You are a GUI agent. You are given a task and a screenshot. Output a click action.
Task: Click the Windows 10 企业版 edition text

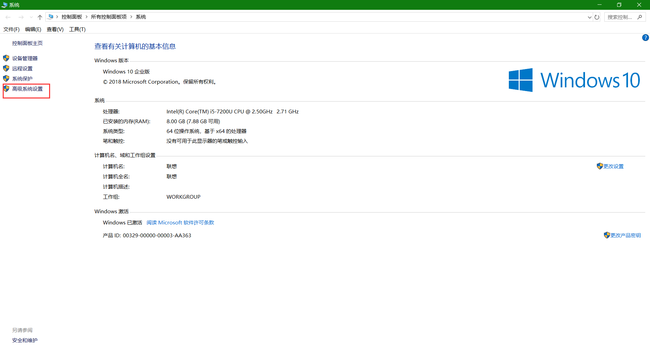pos(126,71)
